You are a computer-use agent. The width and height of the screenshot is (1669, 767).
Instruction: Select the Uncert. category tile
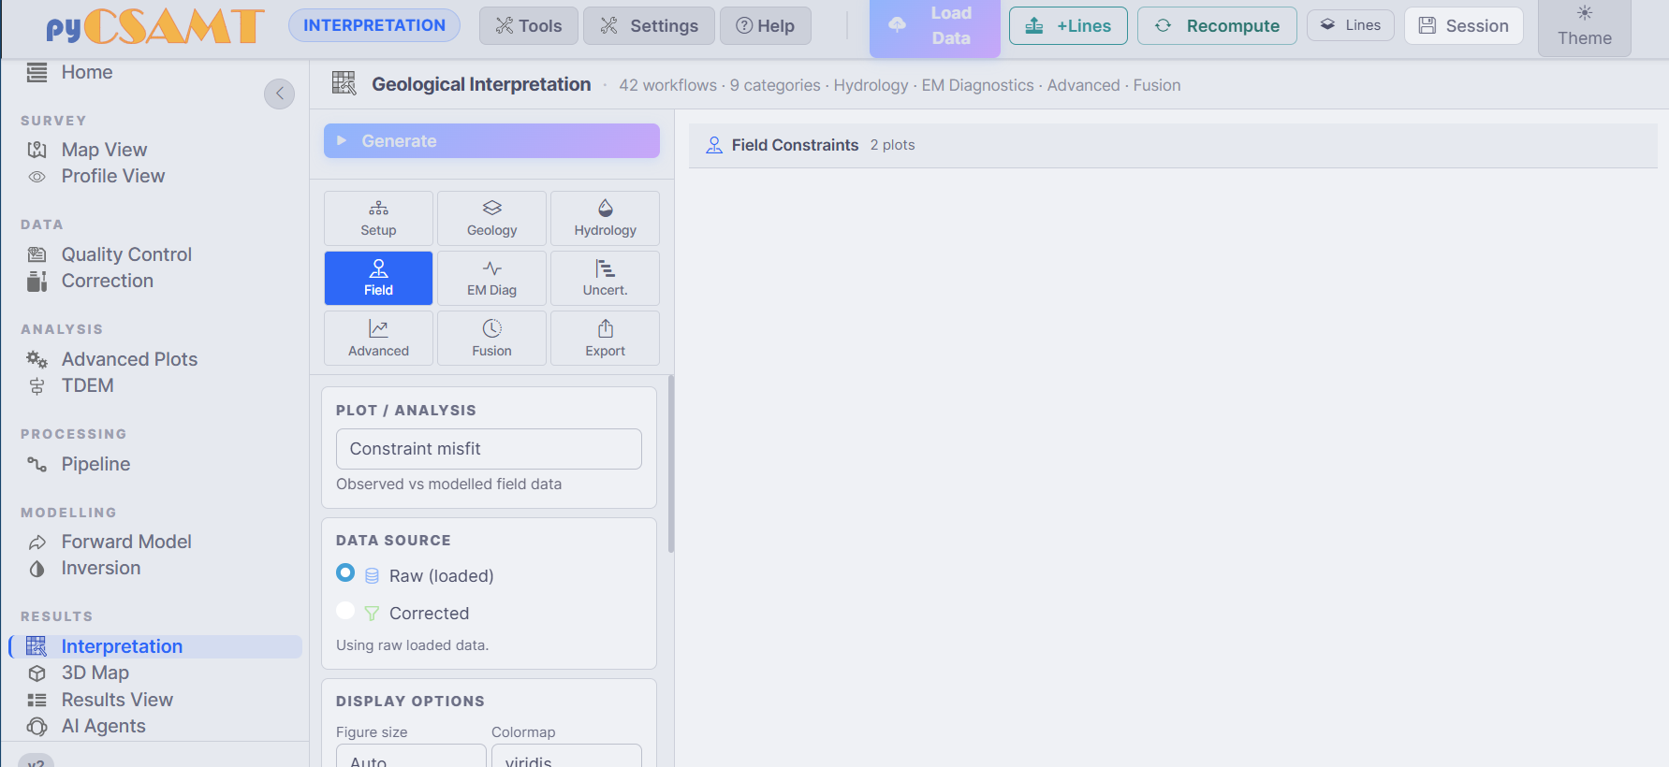click(x=605, y=278)
